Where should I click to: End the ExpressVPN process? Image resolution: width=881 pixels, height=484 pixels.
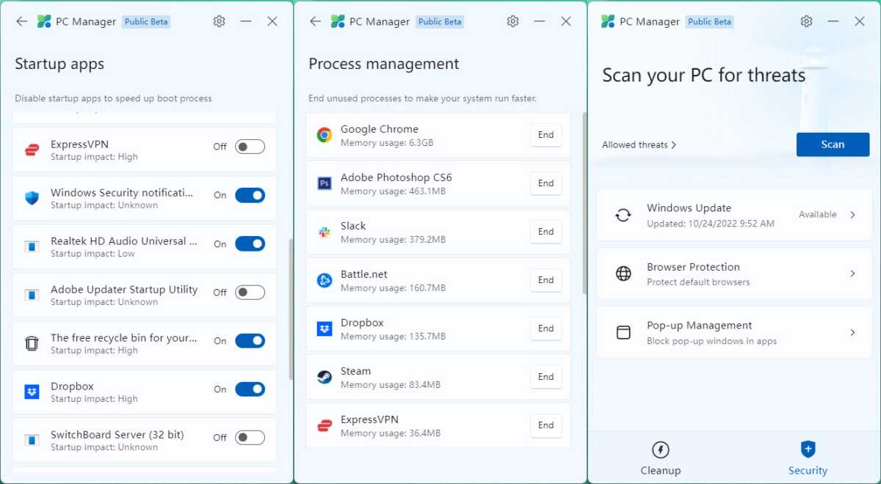coord(545,425)
